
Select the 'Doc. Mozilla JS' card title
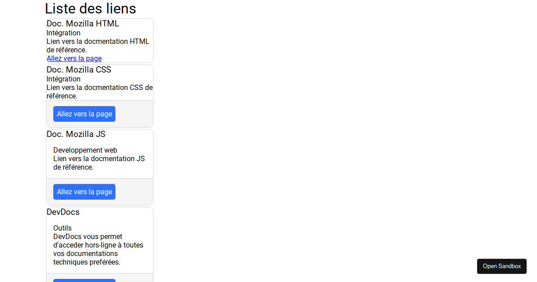pos(76,134)
